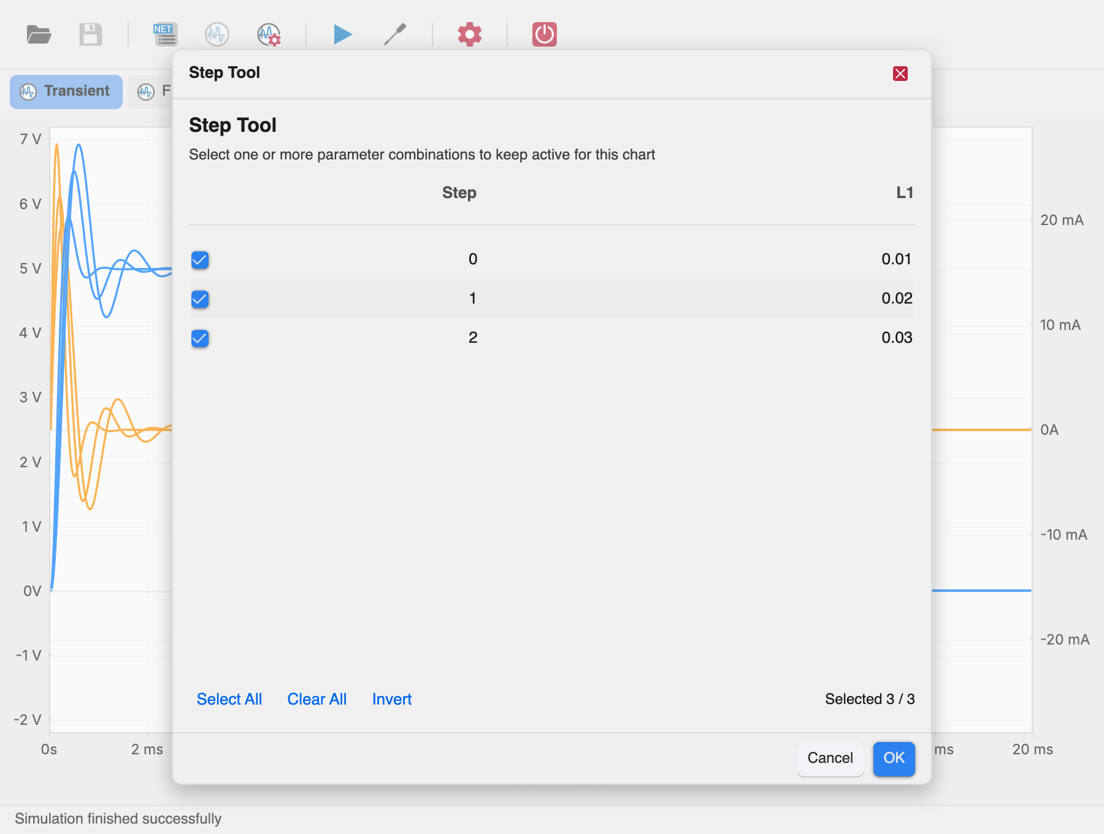Select the partially hidden tab beside Transient

coord(150,91)
